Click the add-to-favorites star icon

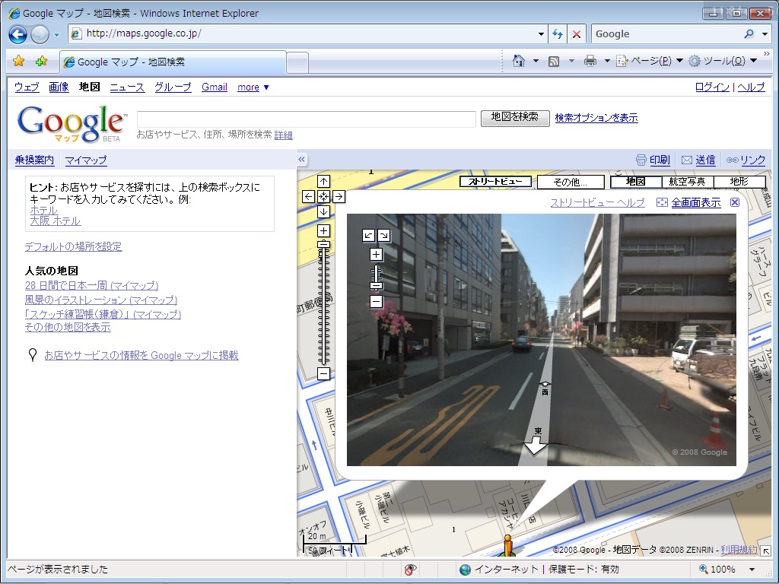(41, 59)
